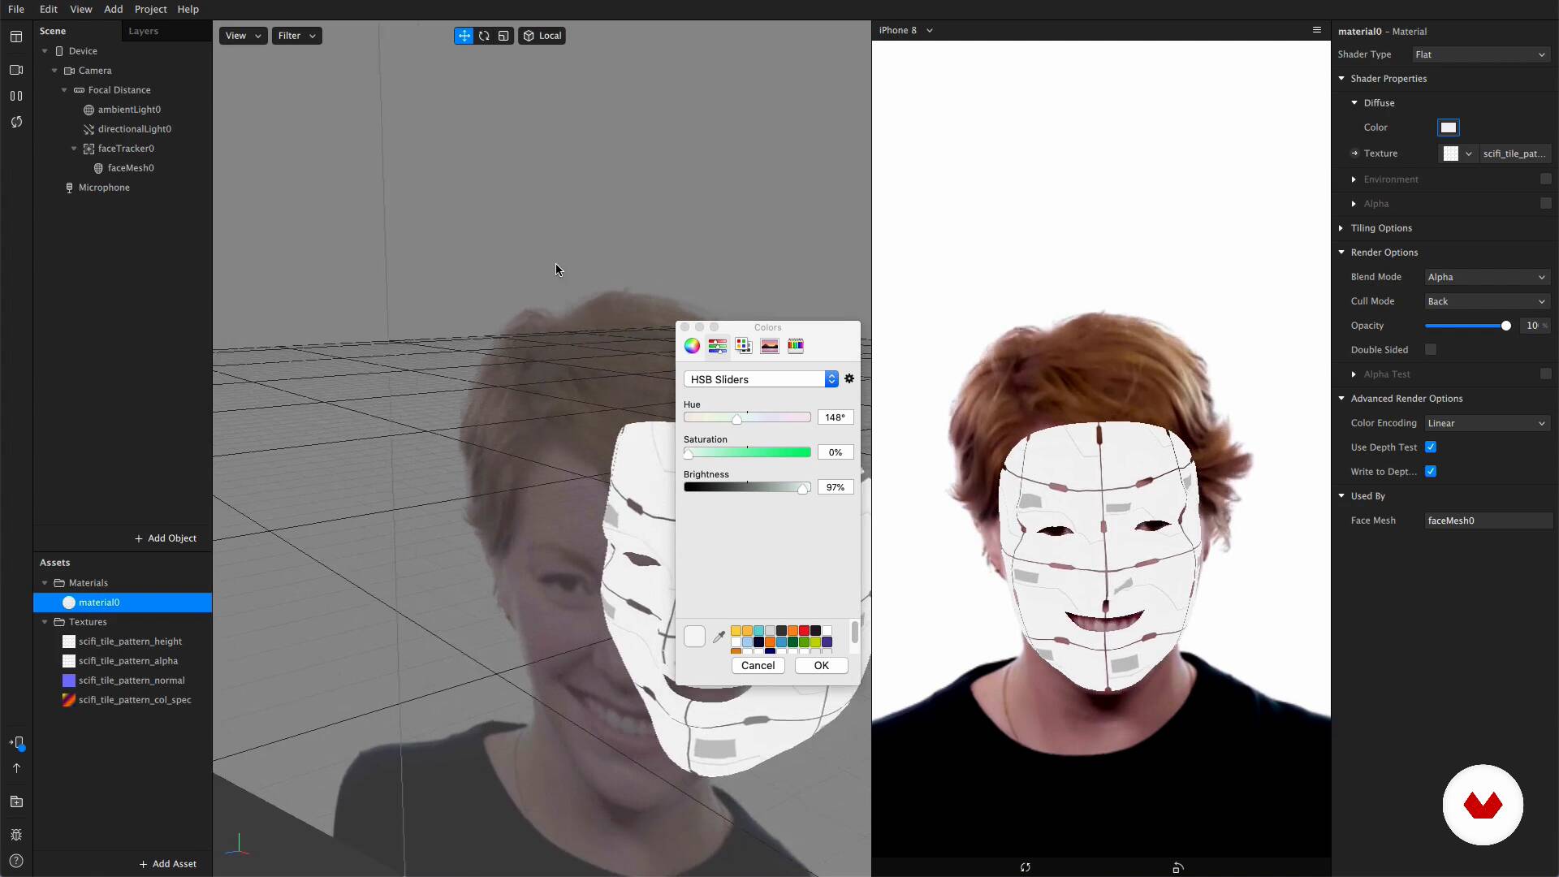Select the faceMesh0 object in Scene
Image resolution: width=1559 pixels, height=877 pixels.
click(x=131, y=168)
